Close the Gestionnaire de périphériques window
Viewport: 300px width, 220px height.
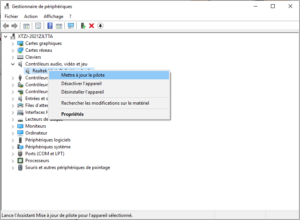[290, 6]
